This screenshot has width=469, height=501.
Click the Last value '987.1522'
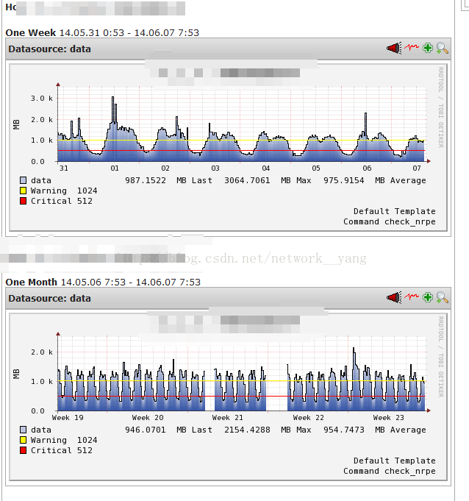146,180
